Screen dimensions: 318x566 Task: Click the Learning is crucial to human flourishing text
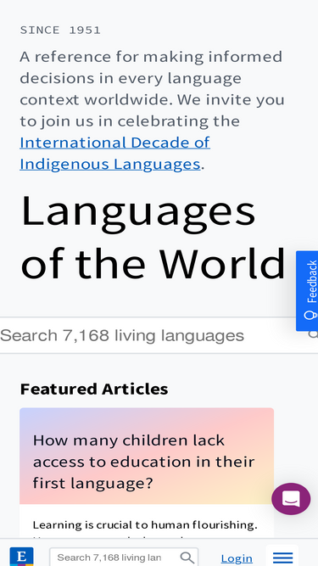[x=145, y=524]
